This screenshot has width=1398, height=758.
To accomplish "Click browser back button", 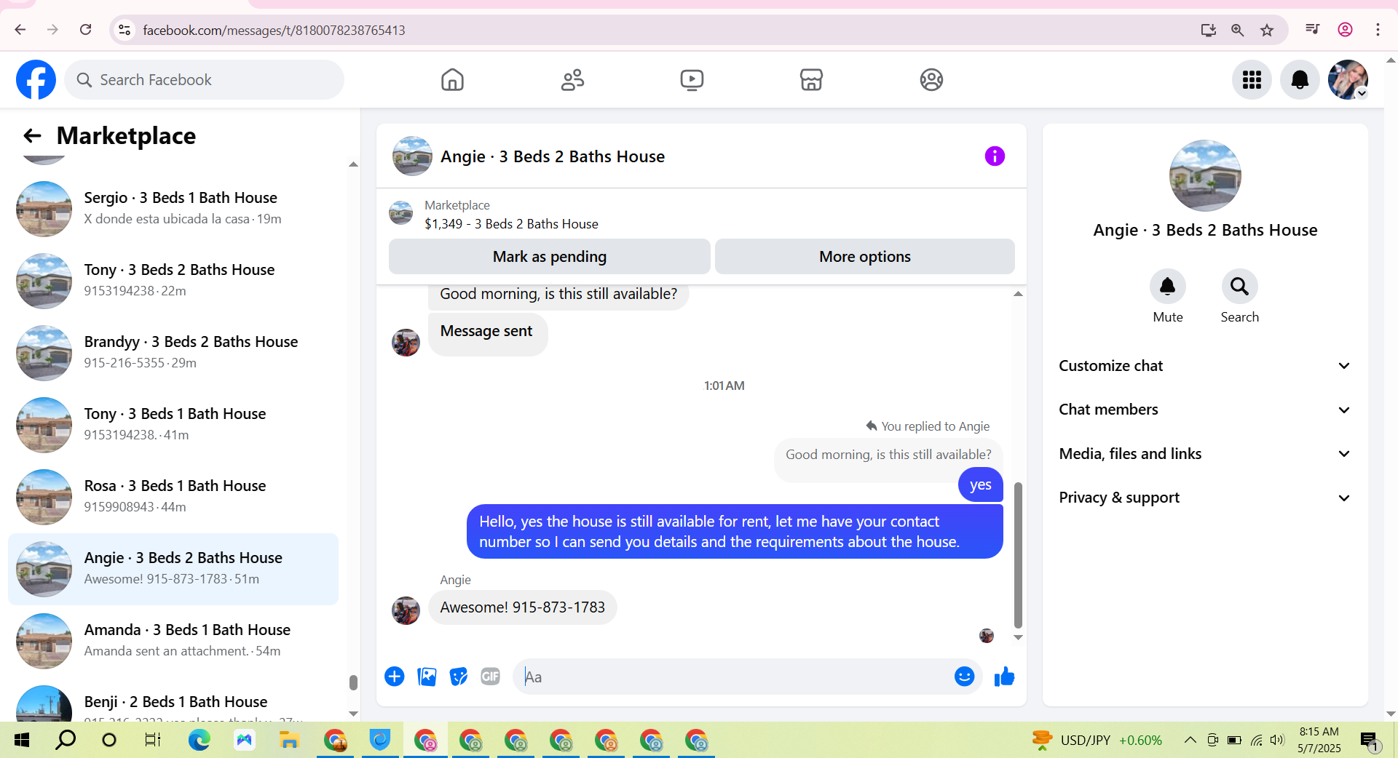I will tap(20, 30).
